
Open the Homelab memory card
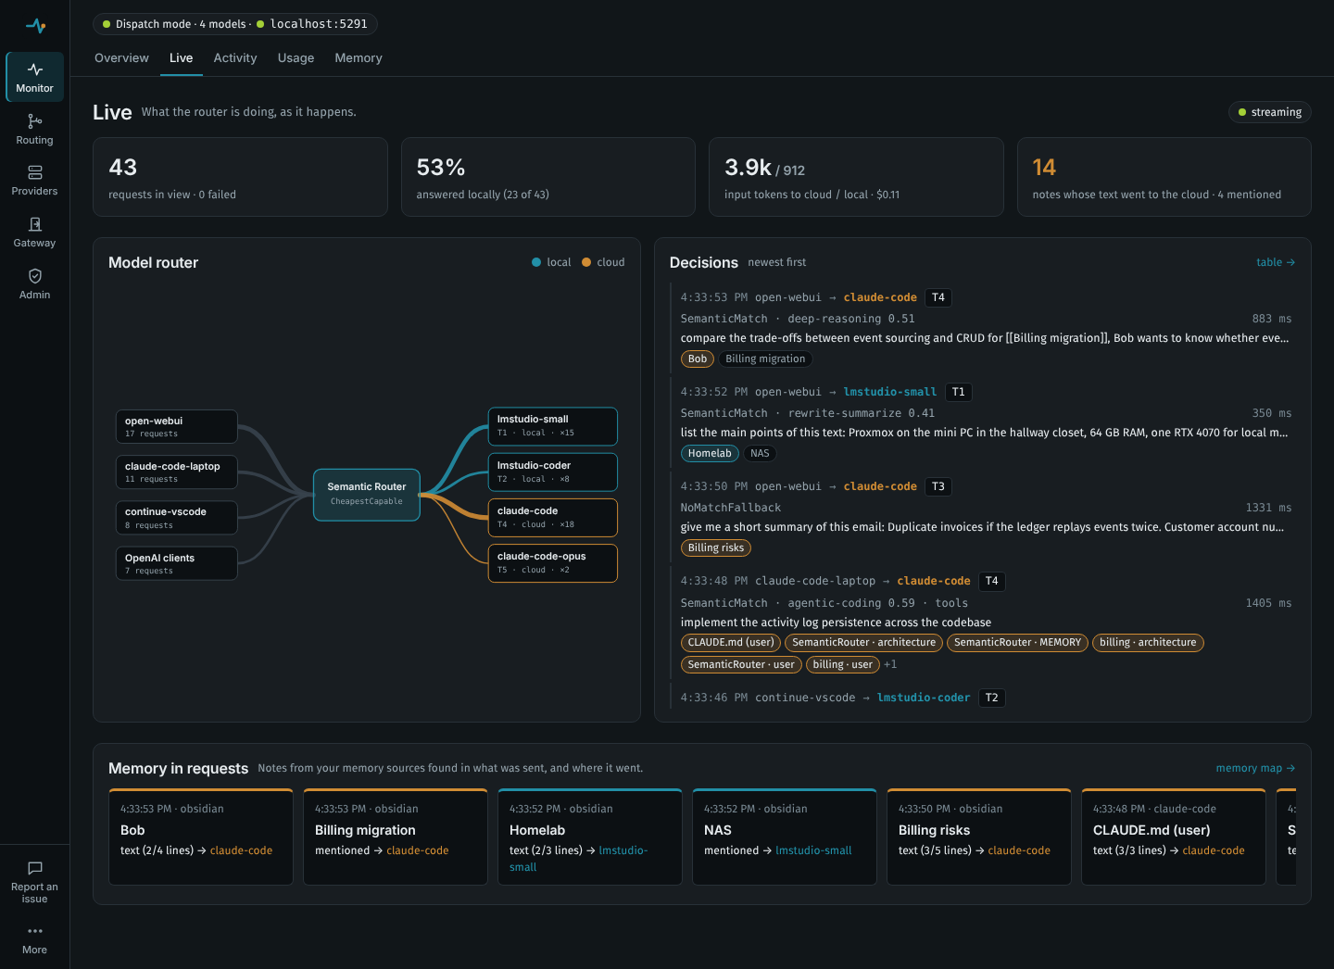590,837
